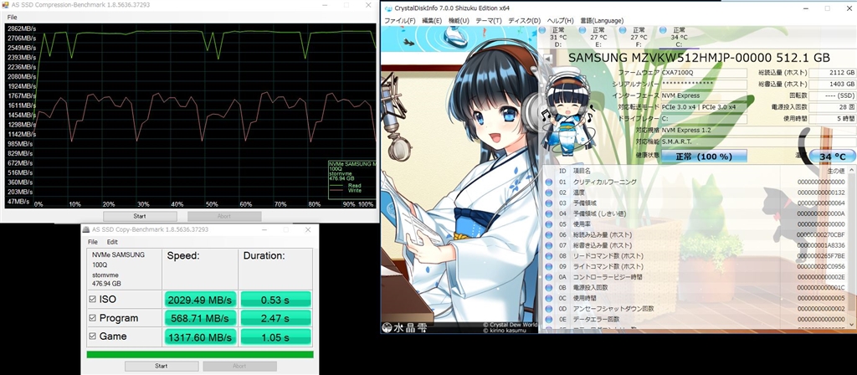Click the Program speed 568.71 MB/s
Screen dimensions: 857x375
point(199,318)
